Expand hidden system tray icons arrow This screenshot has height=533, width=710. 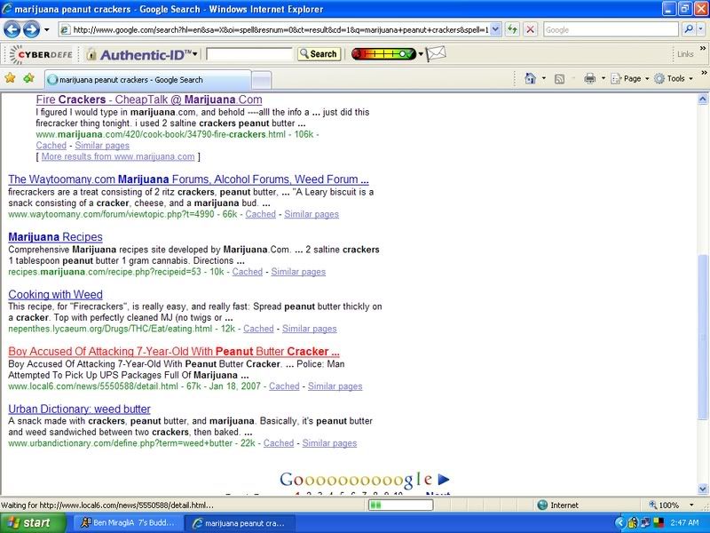coord(620,523)
